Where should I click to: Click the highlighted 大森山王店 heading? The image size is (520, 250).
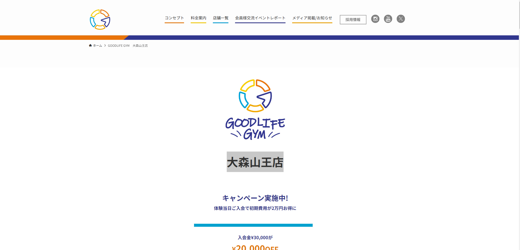point(255,162)
